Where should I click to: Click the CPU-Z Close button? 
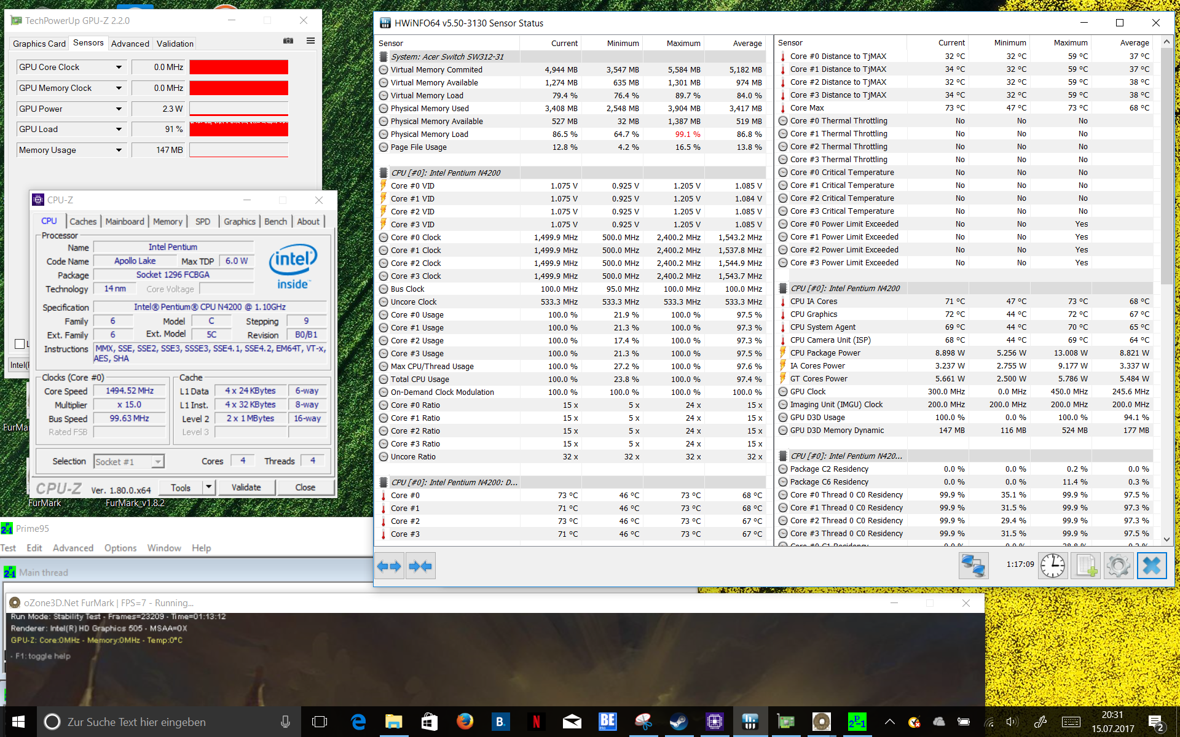pos(305,487)
